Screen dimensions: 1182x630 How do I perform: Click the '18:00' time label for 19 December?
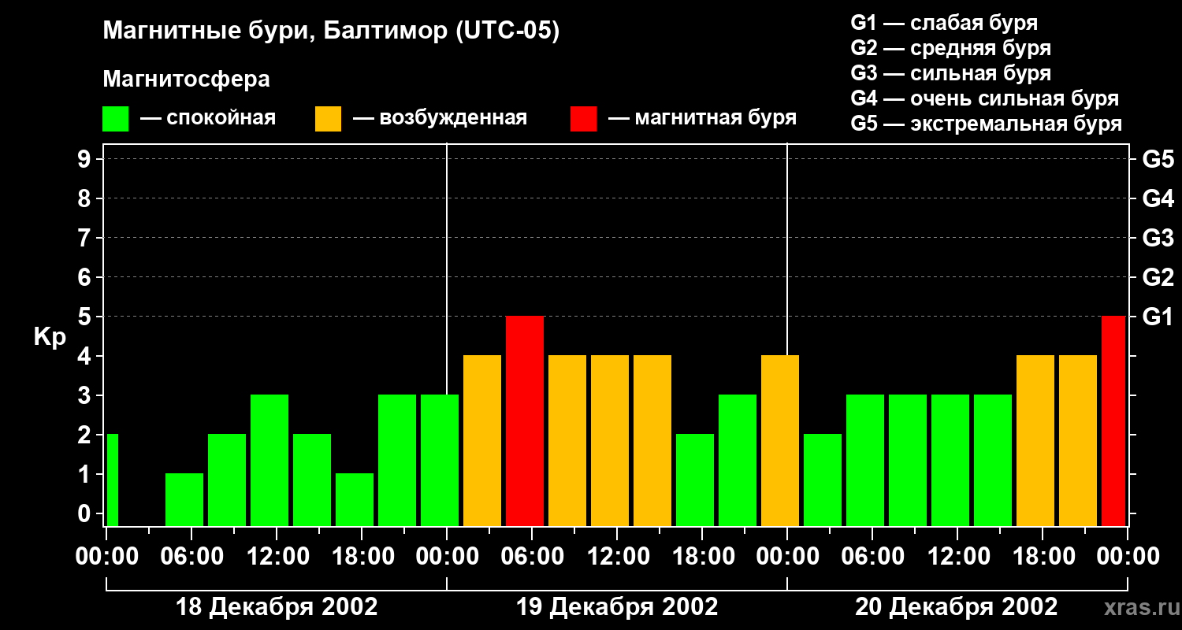[702, 557]
